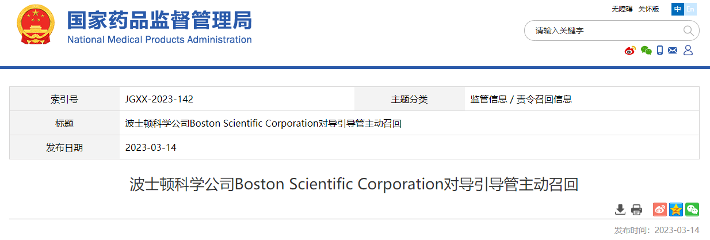Share the article via the red Weibo button
Image resolution: width=710 pixels, height=240 pixels.
(660, 209)
